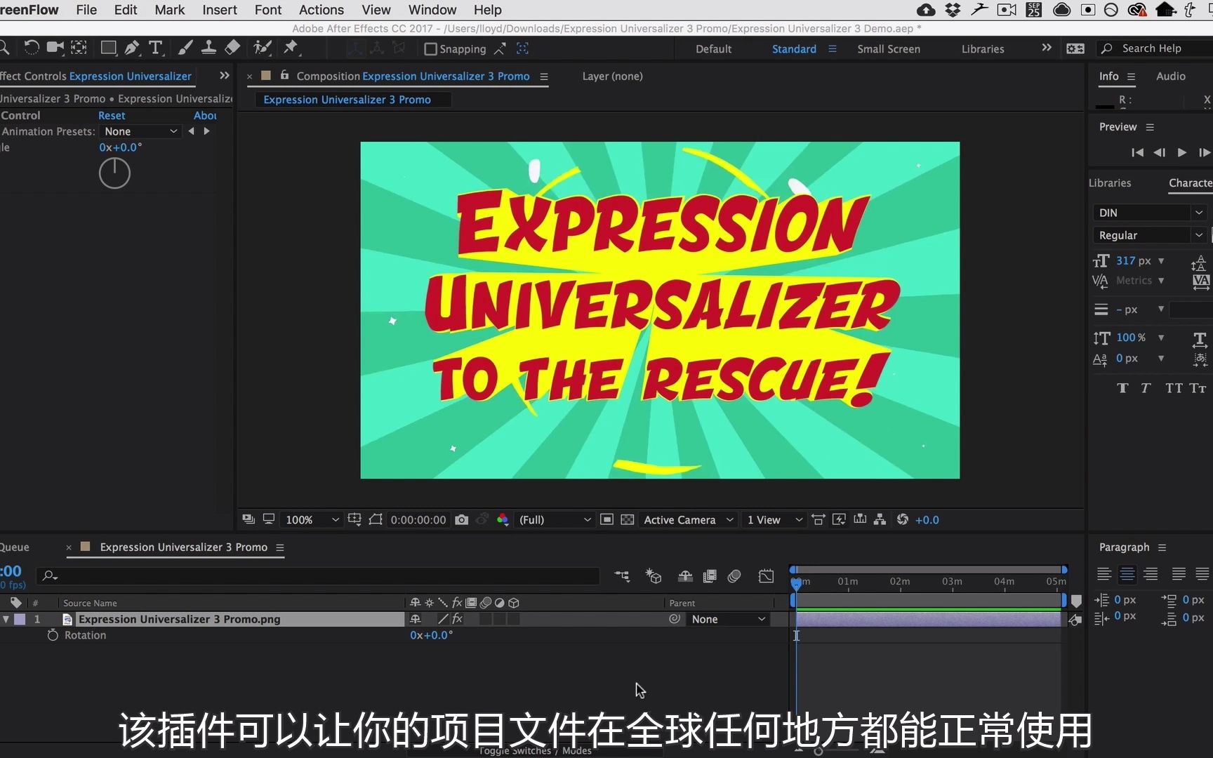Open the Animation Presets dropdown

tap(140, 131)
